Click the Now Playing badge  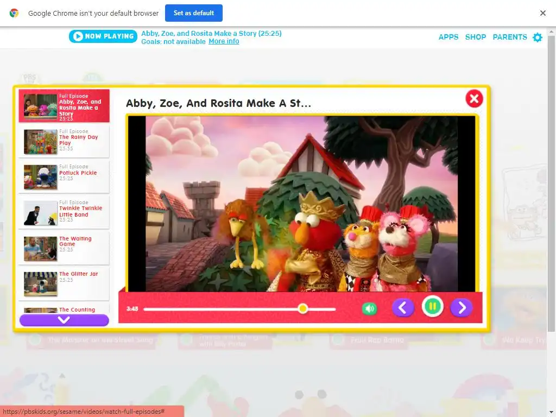[x=103, y=36]
